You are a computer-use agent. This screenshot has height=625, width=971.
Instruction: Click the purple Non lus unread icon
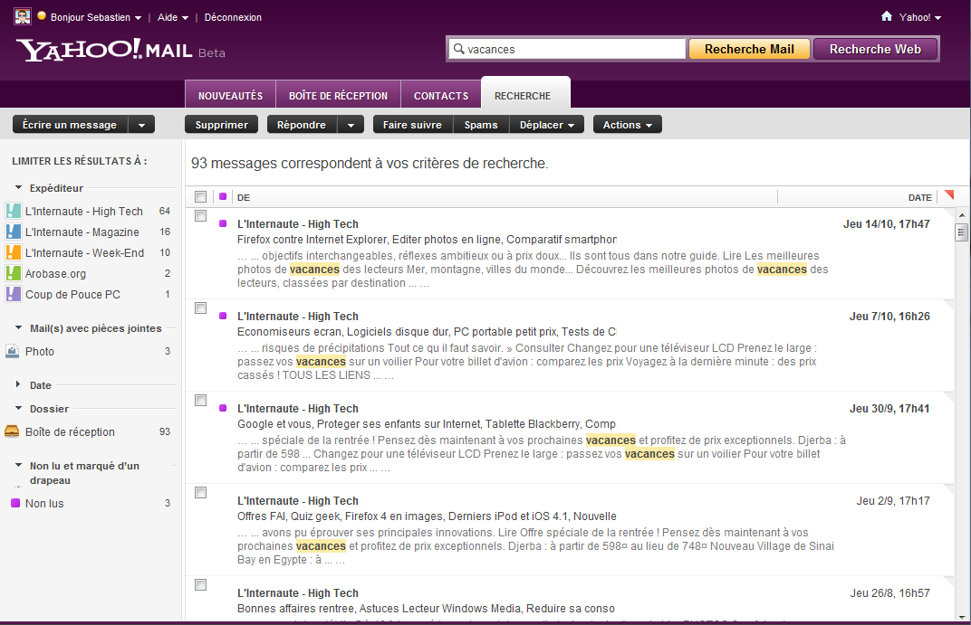(x=15, y=503)
